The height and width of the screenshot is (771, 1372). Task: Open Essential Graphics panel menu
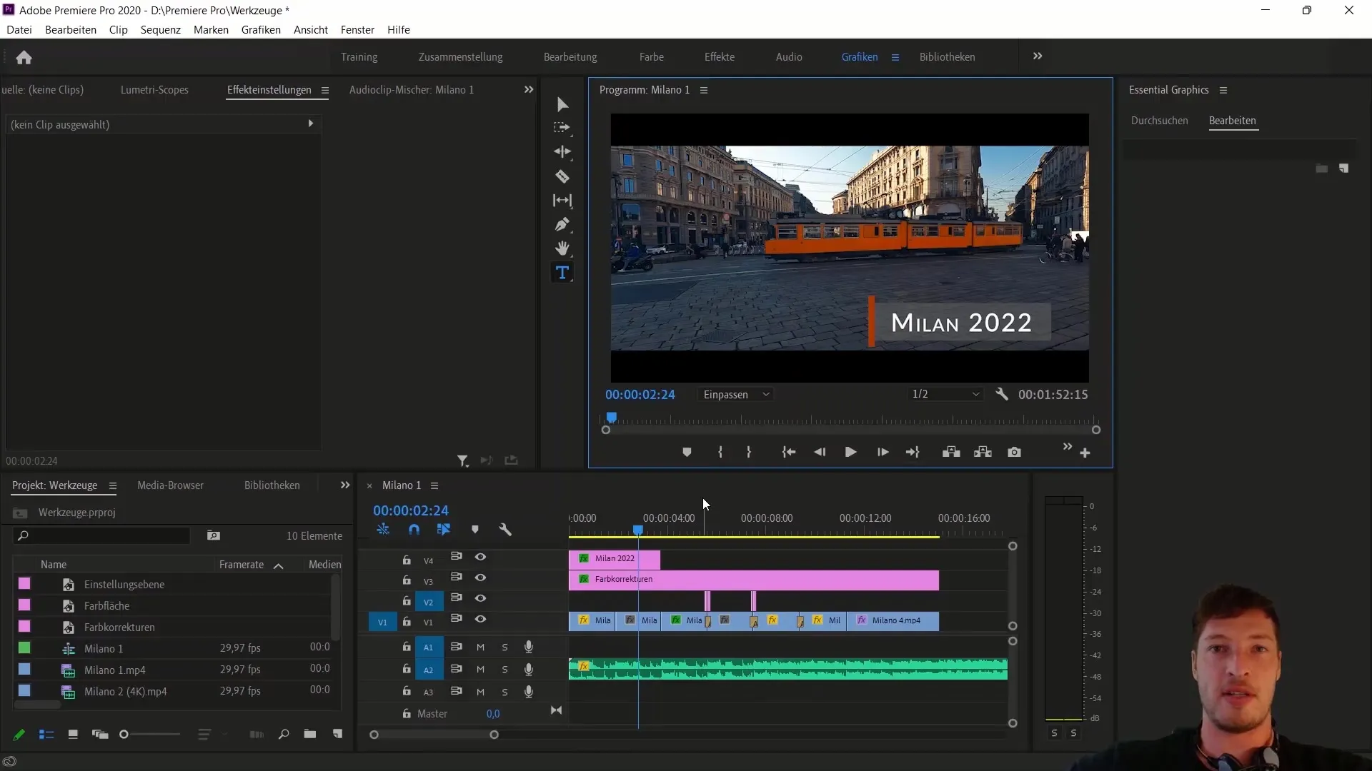pos(1223,90)
